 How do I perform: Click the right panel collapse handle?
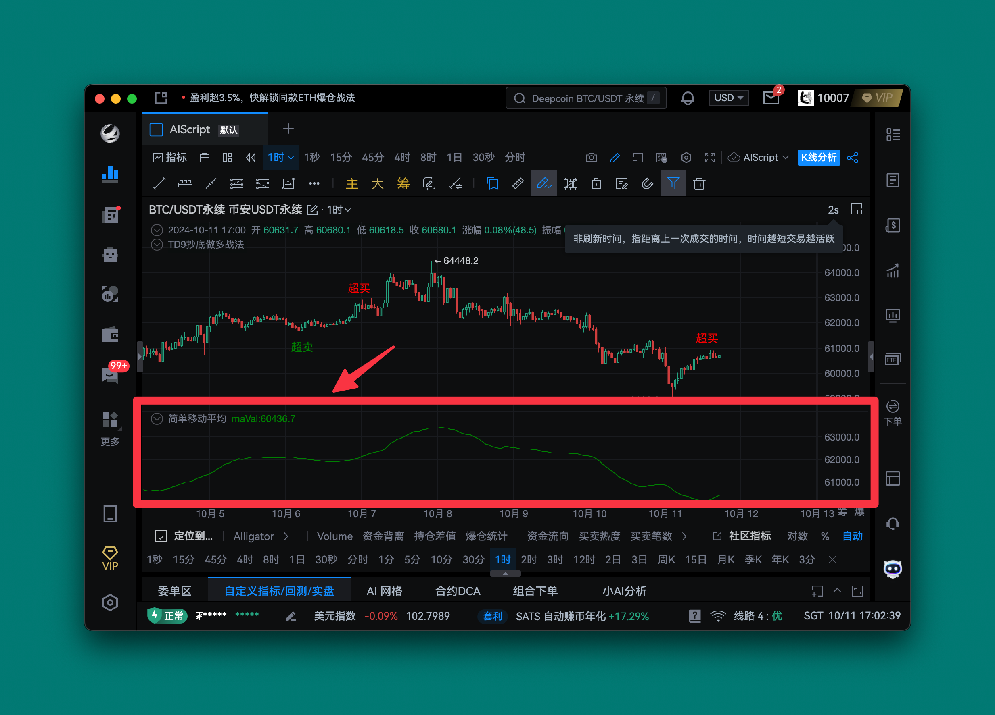point(871,357)
